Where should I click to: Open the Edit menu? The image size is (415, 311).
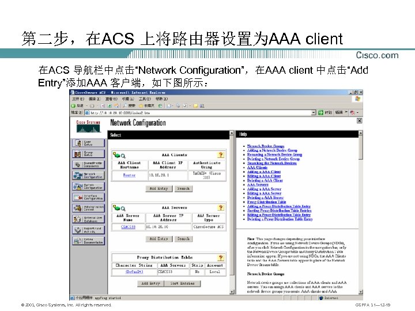click(x=95, y=99)
